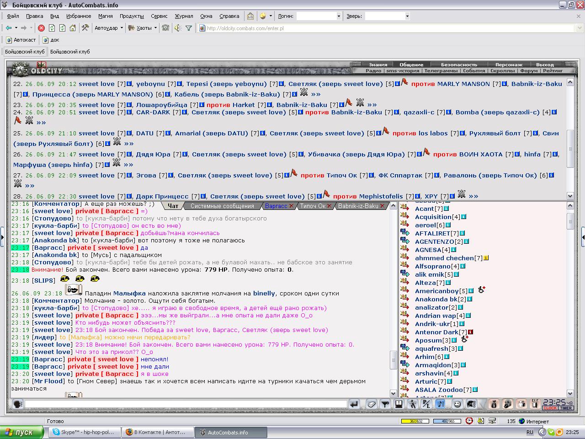Screen dimensions: 585x439
Task: Click the EXIT door icon
Action: pyautogui.click(x=535, y=404)
